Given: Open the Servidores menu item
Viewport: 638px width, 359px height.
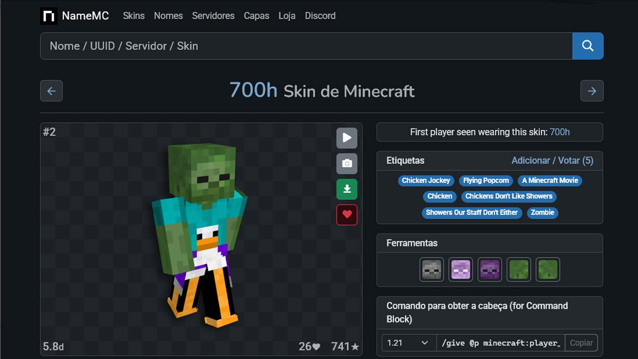Looking at the screenshot, I should point(213,16).
